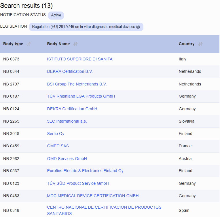Open GMED SAS body link
Viewport: 220px width, 217px height.
point(58,146)
